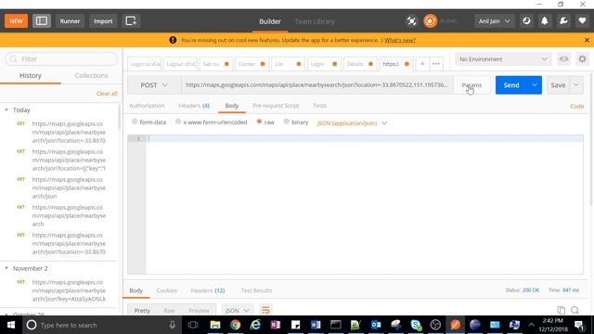
Task: Click the environment quick look eye icon
Action: pos(563,59)
